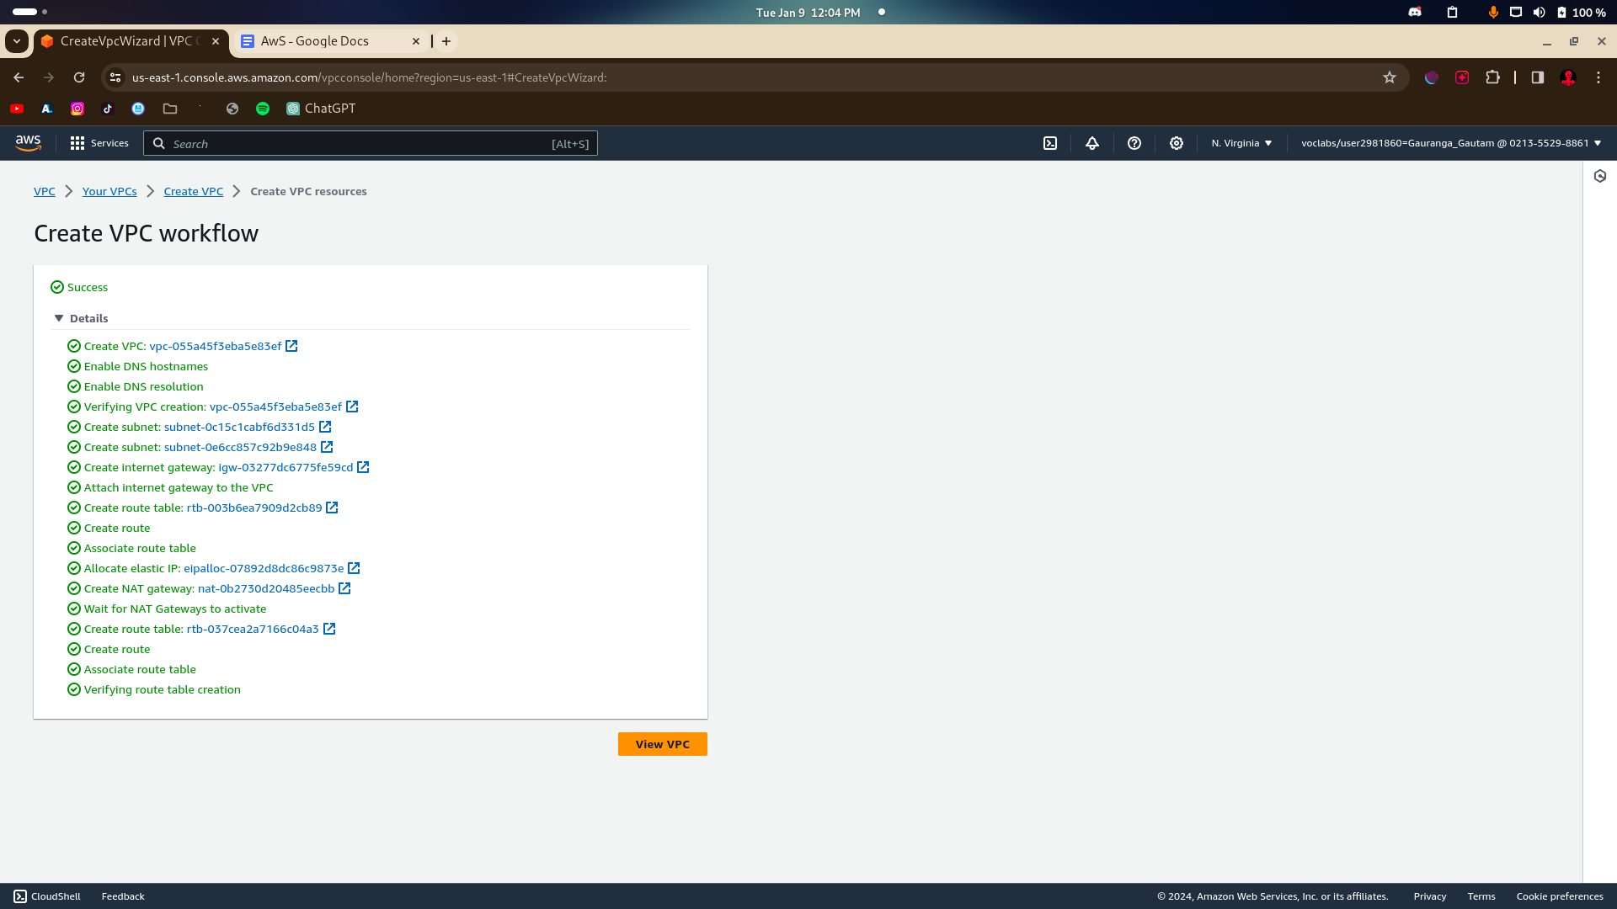
Task: Open the settings gear in AWS navbar
Action: [1177, 143]
